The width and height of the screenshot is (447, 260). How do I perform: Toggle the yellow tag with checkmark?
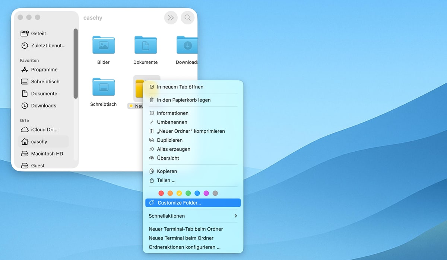(x=179, y=193)
